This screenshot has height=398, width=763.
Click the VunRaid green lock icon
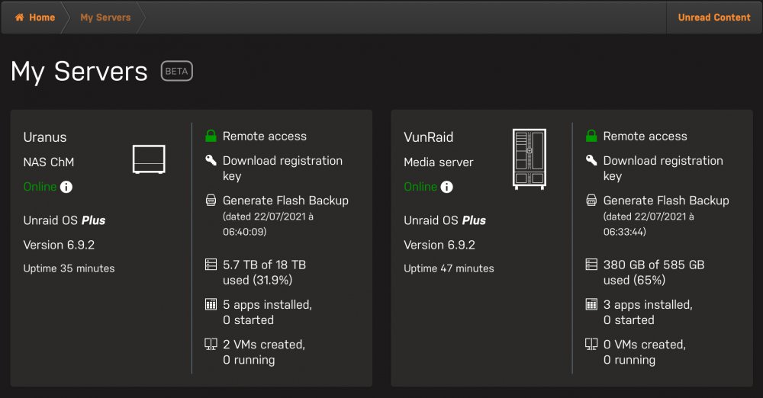[x=591, y=136]
